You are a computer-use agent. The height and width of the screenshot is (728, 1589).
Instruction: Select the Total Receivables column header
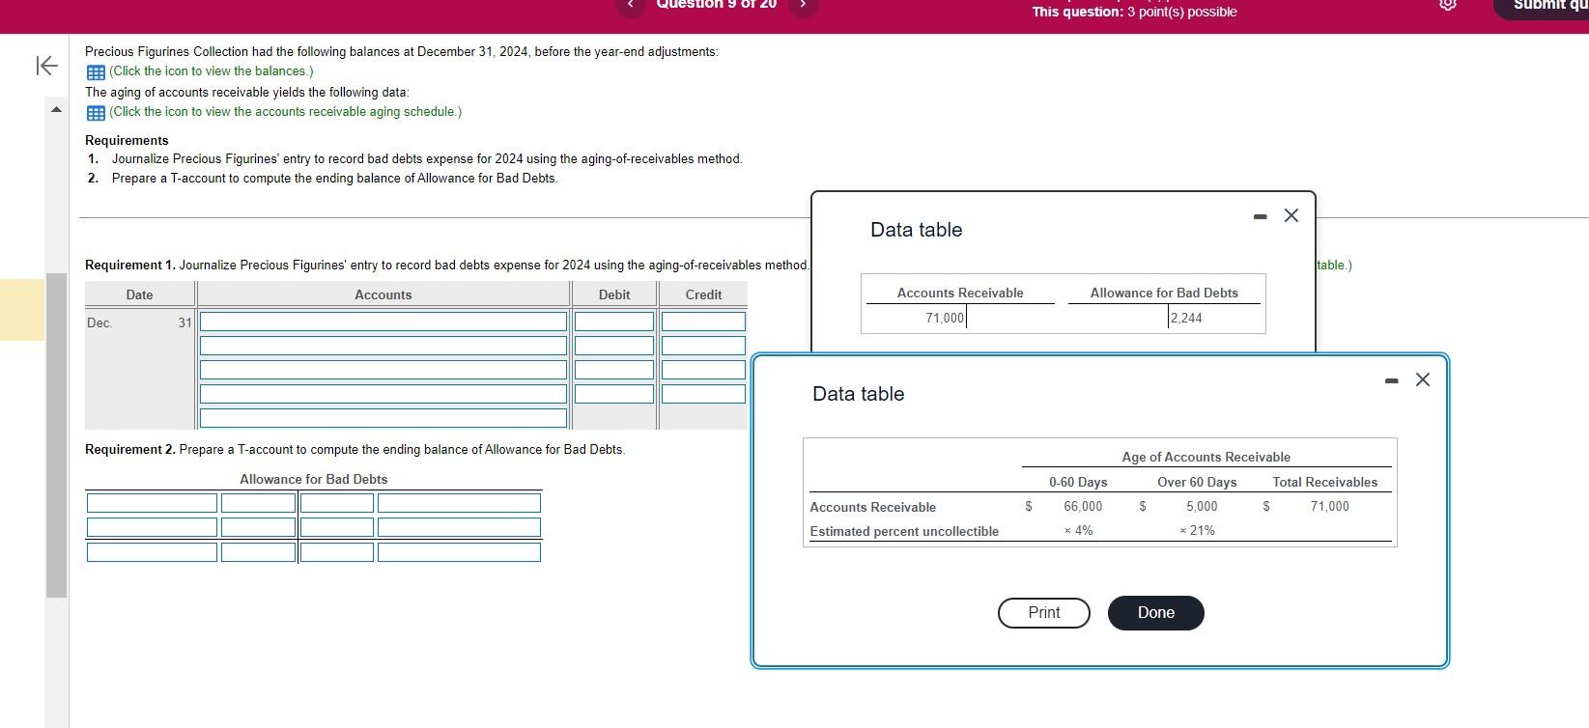(x=1325, y=482)
